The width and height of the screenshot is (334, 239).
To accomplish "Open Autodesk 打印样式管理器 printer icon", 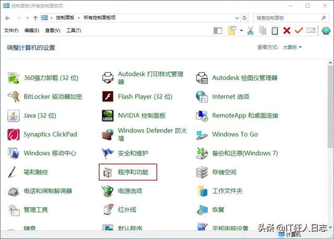I will (108, 78).
